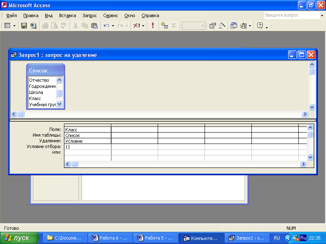326x244 pixels.
Task: Click the Database Window icon
Action: pyautogui.click(x=233, y=26)
